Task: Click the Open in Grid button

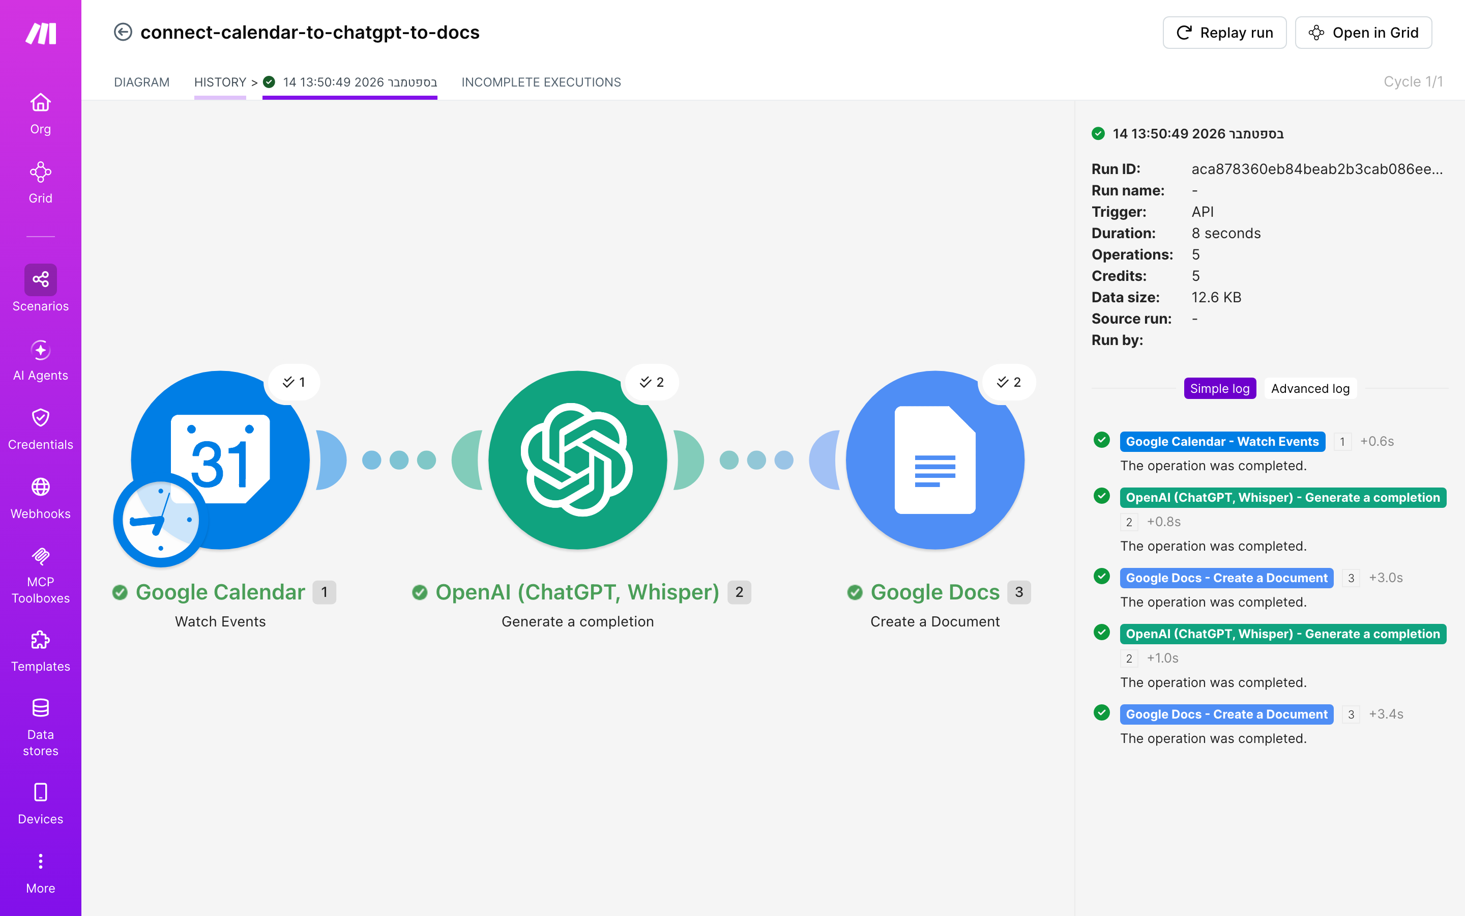Action: 1363,33
